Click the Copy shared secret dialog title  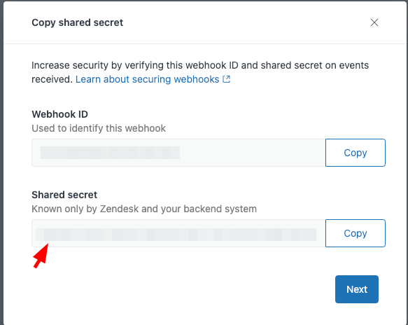click(x=77, y=22)
